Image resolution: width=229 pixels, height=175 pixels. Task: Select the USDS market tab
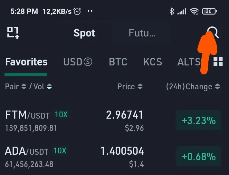tap(78, 62)
